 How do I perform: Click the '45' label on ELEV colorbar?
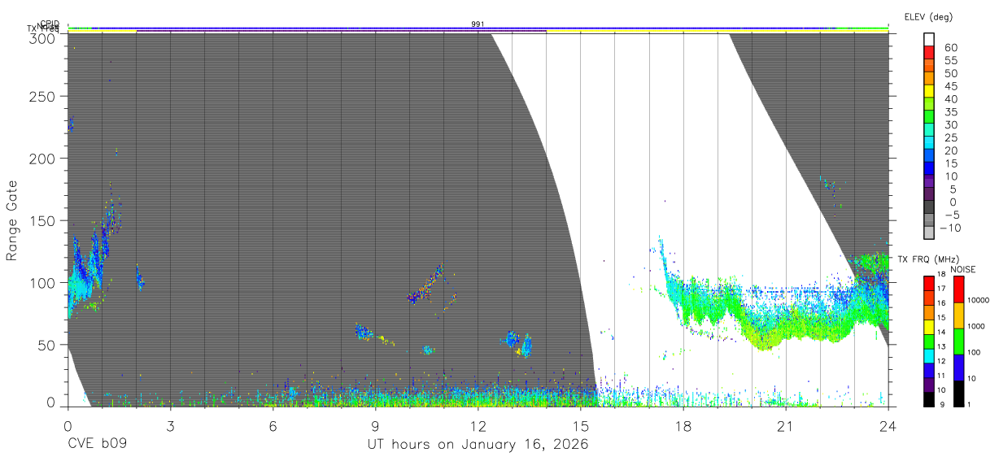950,86
